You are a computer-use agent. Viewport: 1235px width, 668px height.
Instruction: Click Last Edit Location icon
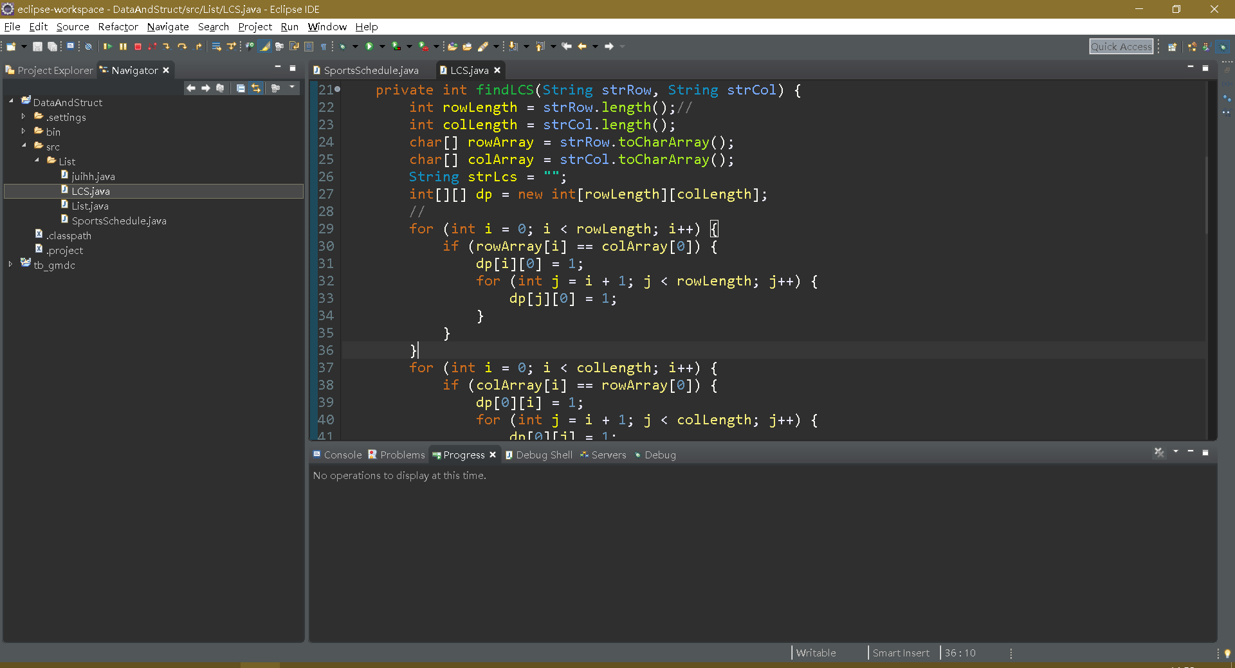pyautogui.click(x=567, y=46)
